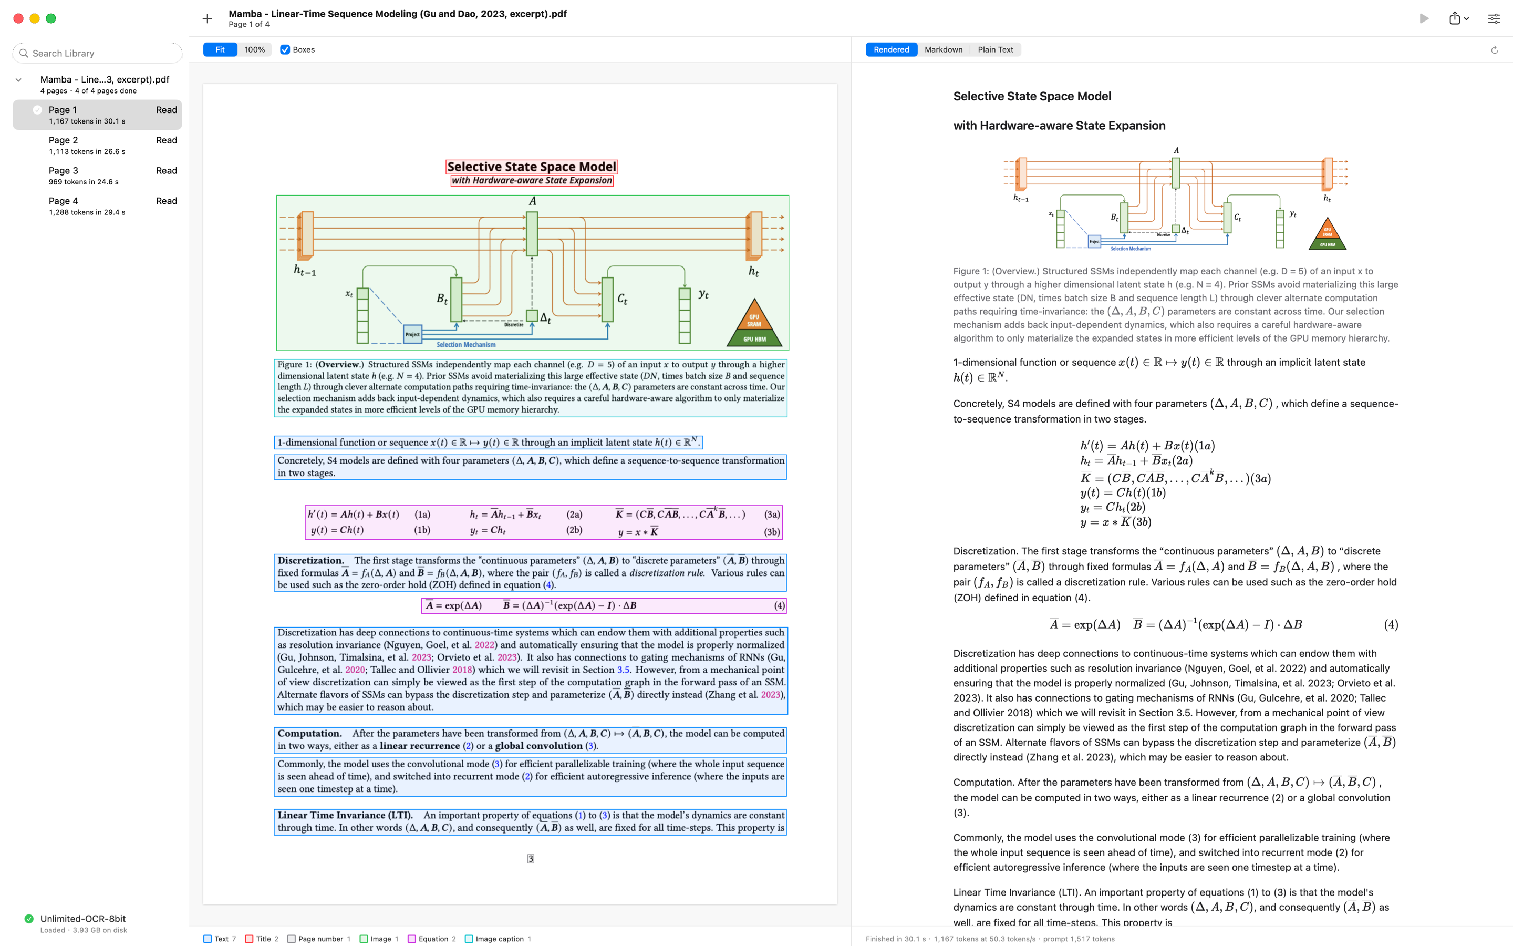Toggle the Title legend box
The image size is (1513, 946).
250,939
